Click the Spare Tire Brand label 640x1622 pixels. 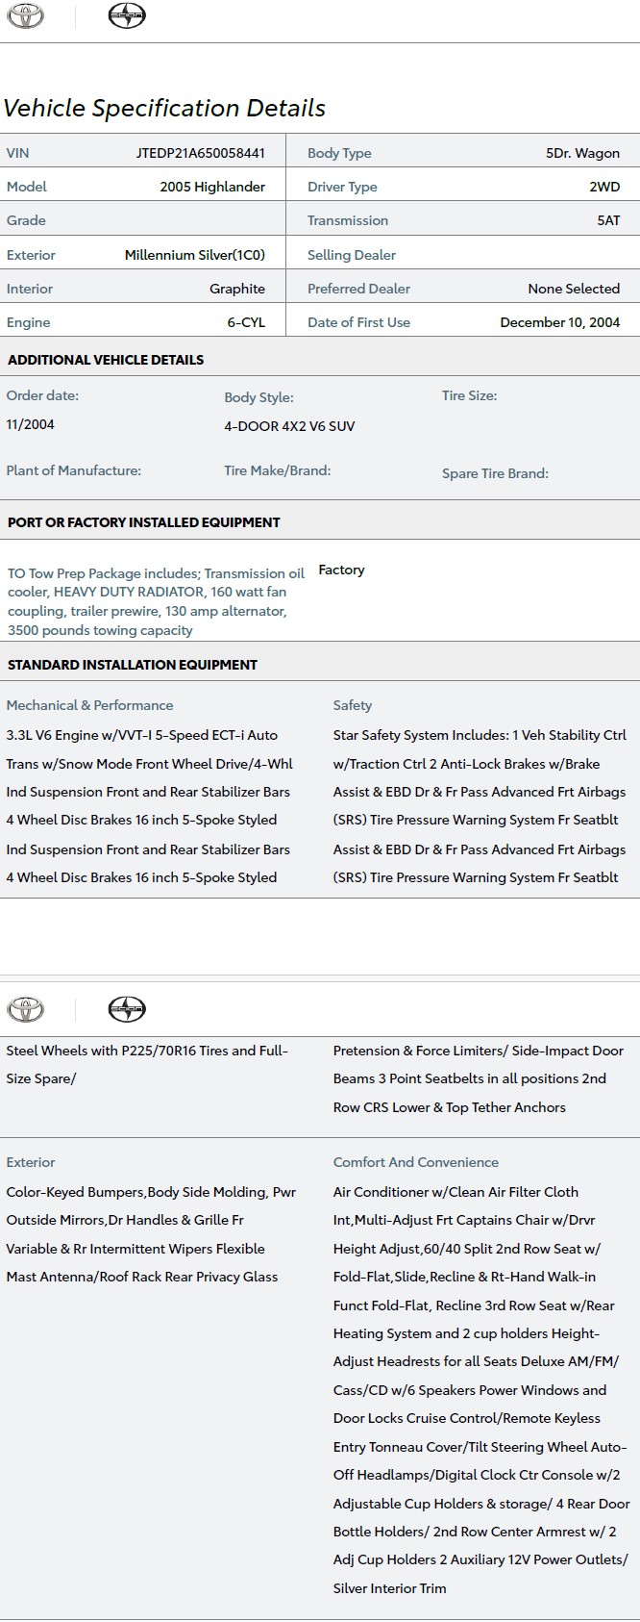[495, 473]
